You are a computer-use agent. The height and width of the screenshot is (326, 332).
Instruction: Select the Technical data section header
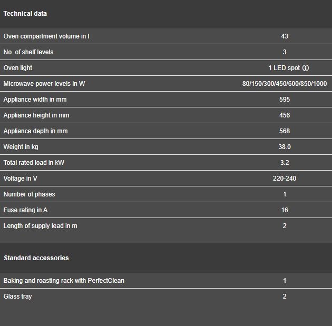click(25, 14)
